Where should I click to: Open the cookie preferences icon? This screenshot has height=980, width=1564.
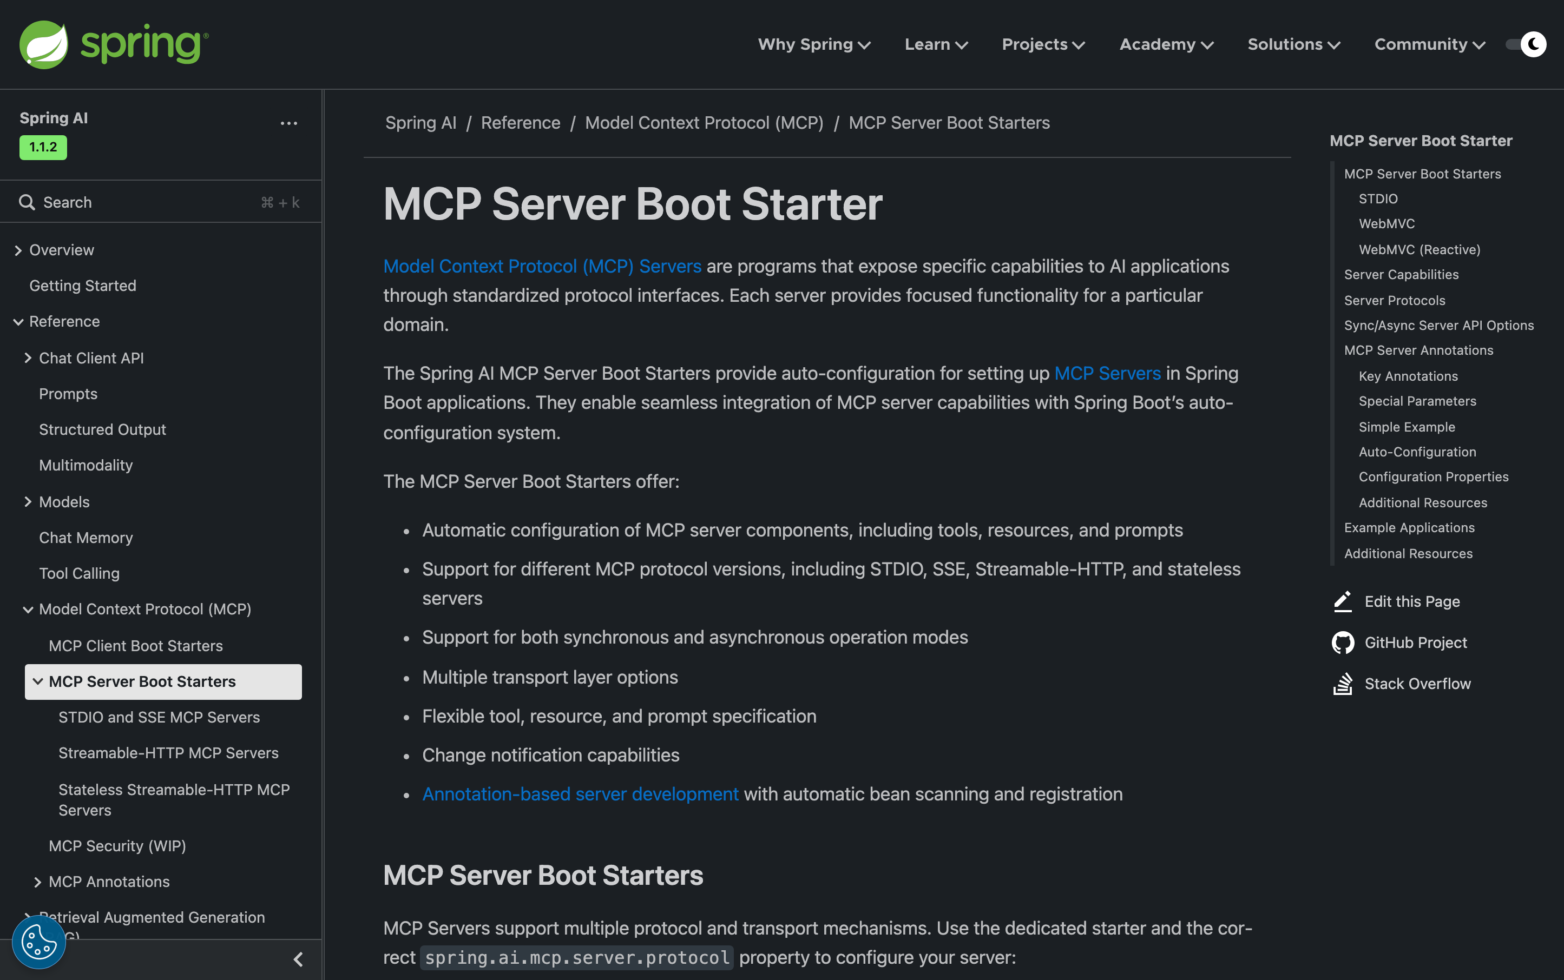tap(39, 942)
